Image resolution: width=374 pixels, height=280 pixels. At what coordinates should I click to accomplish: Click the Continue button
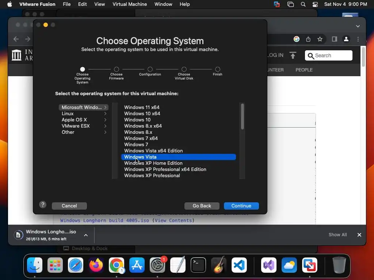pyautogui.click(x=241, y=206)
